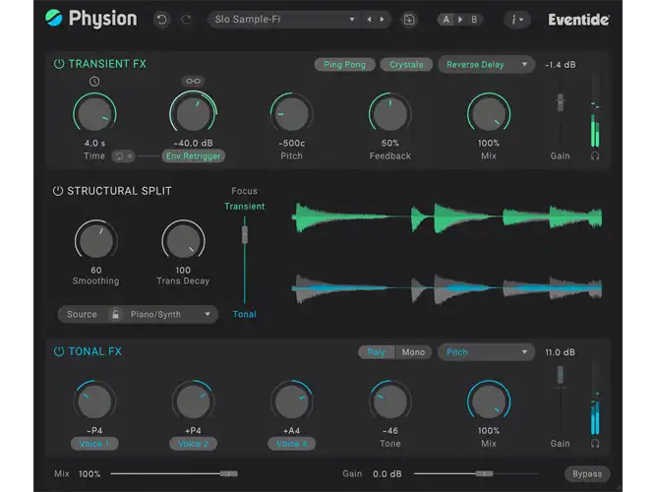Switch to the B setting

pos(474,20)
